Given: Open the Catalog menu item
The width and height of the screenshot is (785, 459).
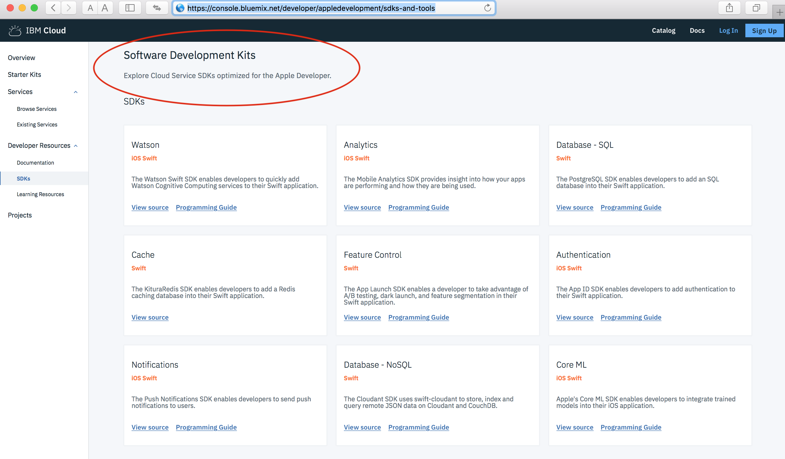Looking at the screenshot, I should [663, 31].
